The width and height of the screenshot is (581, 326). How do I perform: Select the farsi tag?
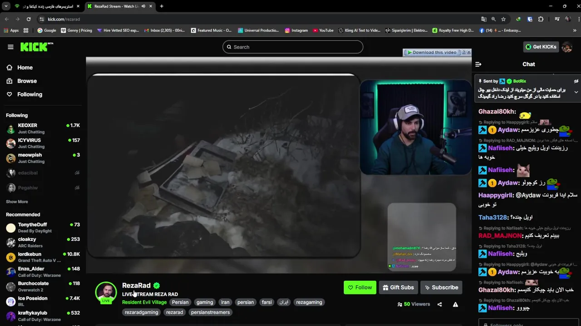point(267,302)
